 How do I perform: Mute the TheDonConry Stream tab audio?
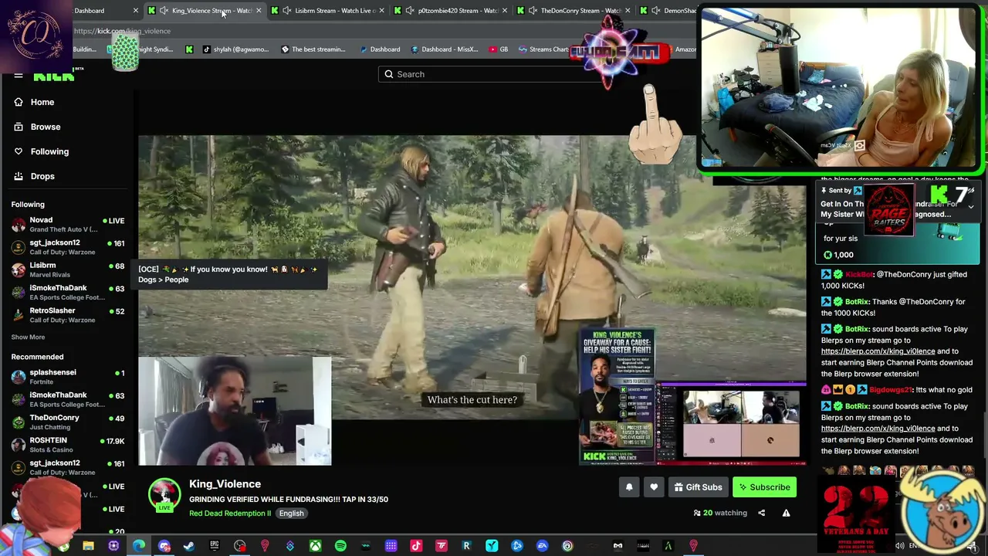click(533, 11)
